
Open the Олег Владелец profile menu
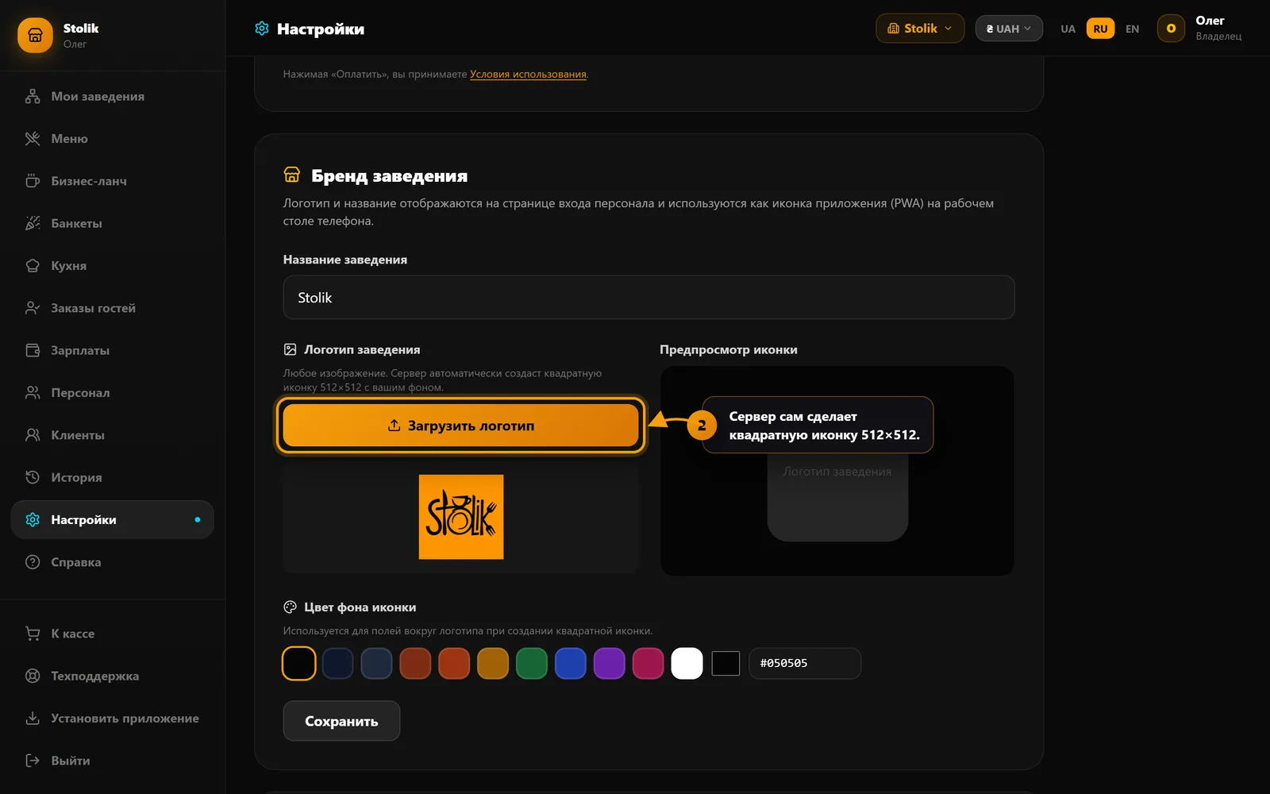(x=1200, y=29)
